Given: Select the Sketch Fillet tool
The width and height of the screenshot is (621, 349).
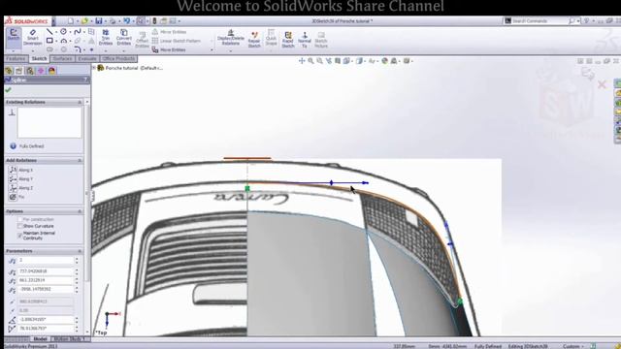Looking at the screenshot, I should coord(78,49).
